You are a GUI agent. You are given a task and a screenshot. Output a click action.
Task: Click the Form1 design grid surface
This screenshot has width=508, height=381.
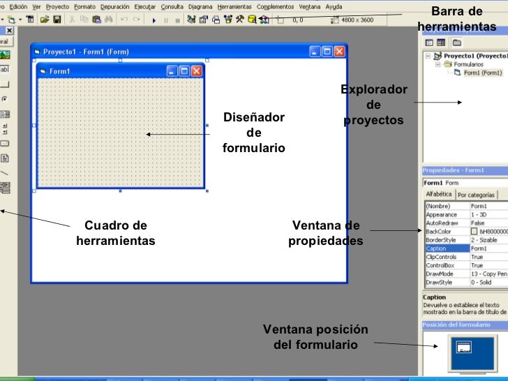(121, 133)
